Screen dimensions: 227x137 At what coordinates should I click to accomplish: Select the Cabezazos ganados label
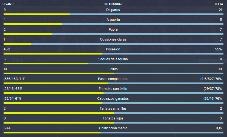click(x=113, y=99)
